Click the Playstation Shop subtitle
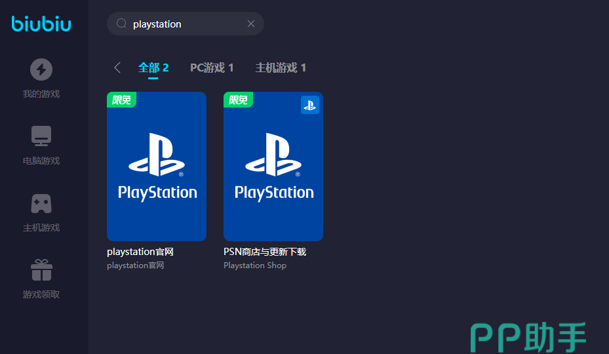The image size is (609, 354). coord(255,265)
